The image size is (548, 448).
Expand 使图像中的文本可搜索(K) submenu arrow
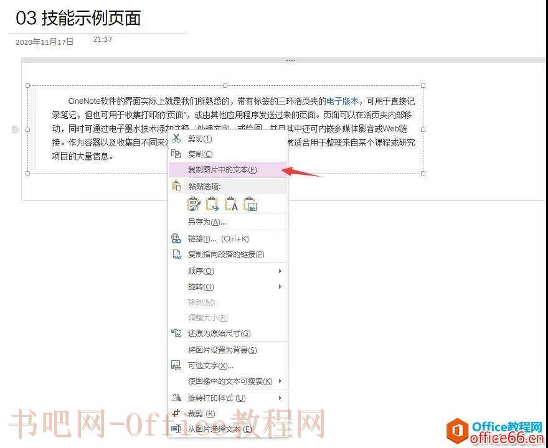pos(280,381)
